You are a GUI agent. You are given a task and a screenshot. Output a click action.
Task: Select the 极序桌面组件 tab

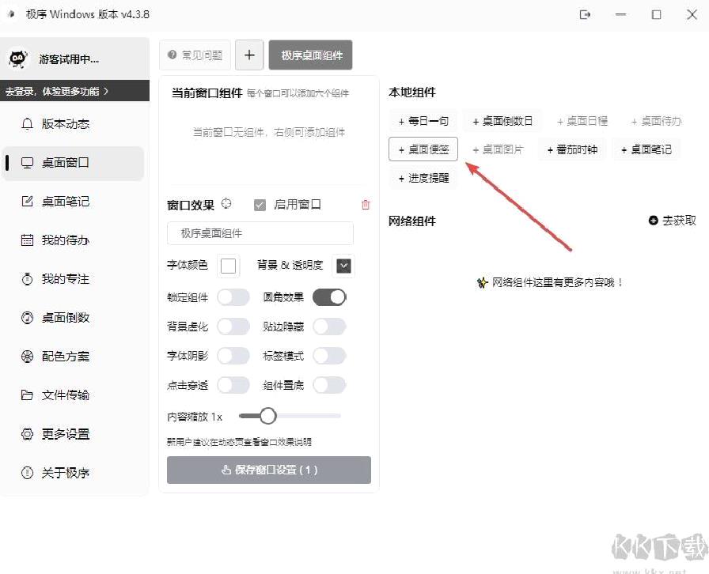[x=311, y=55]
